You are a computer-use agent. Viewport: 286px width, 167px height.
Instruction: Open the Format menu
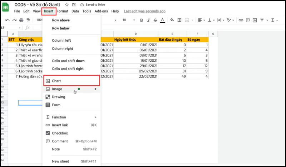(x=62, y=11)
